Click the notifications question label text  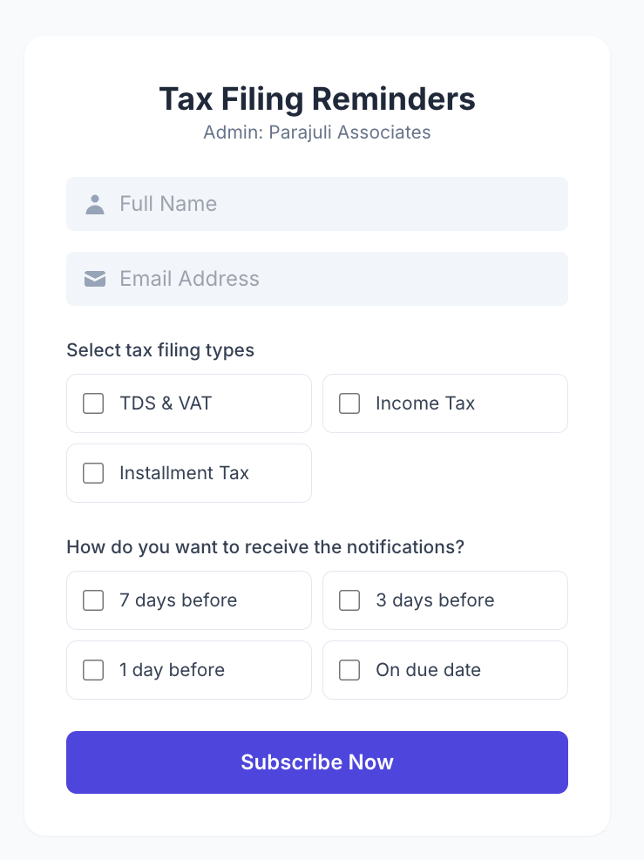pos(265,547)
